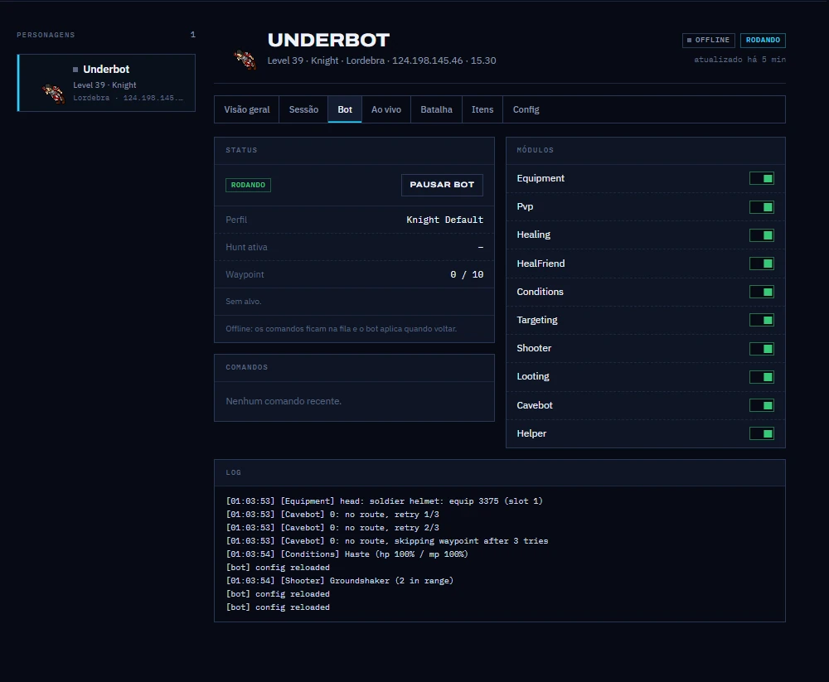This screenshot has width=829, height=682.
Task: Click the Knight Default profile value
Action: pyautogui.click(x=444, y=220)
